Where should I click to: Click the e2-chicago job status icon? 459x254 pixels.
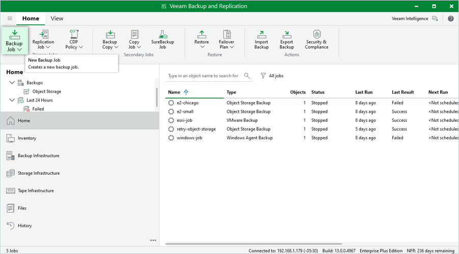171,103
